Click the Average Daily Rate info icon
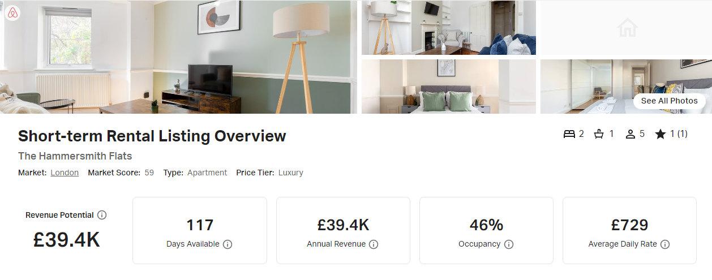 pyautogui.click(x=665, y=244)
